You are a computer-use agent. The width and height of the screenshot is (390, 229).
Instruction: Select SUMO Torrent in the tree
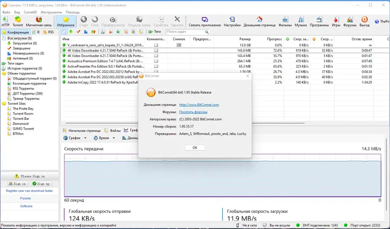coord(23,129)
